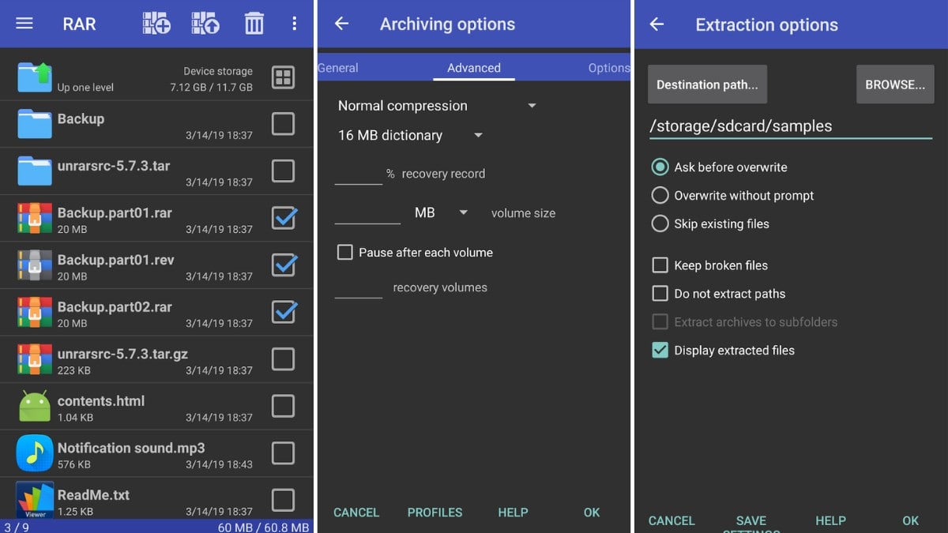
Task: Confirm Archiving options with OK
Action: (592, 512)
